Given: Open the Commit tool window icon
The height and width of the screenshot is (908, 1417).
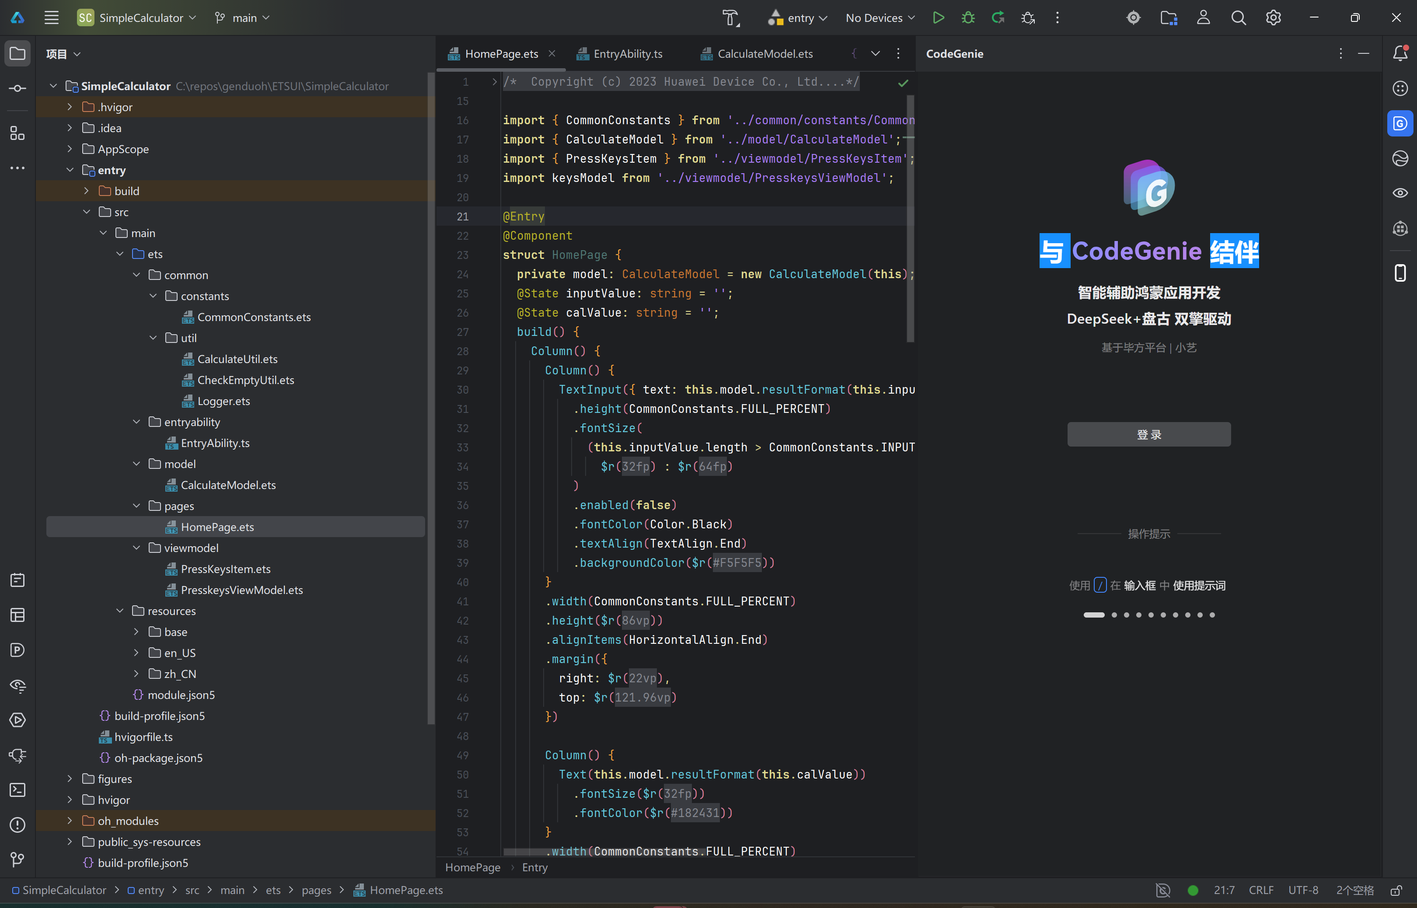Looking at the screenshot, I should click(17, 88).
